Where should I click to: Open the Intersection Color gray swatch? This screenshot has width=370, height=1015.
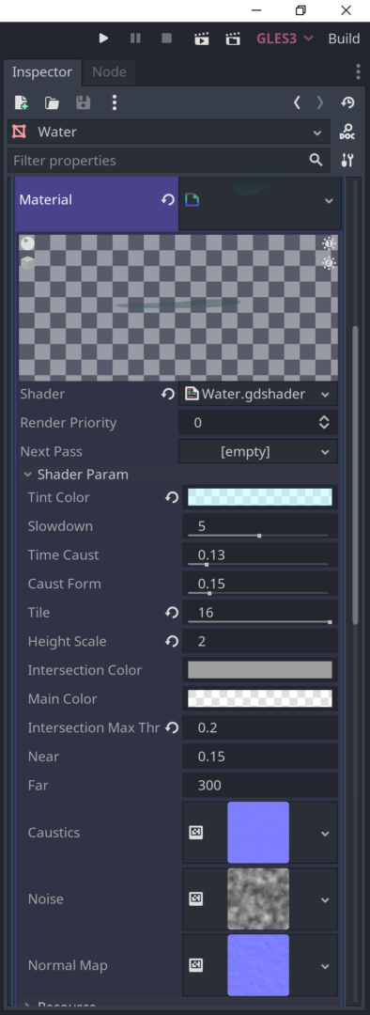pos(260,670)
